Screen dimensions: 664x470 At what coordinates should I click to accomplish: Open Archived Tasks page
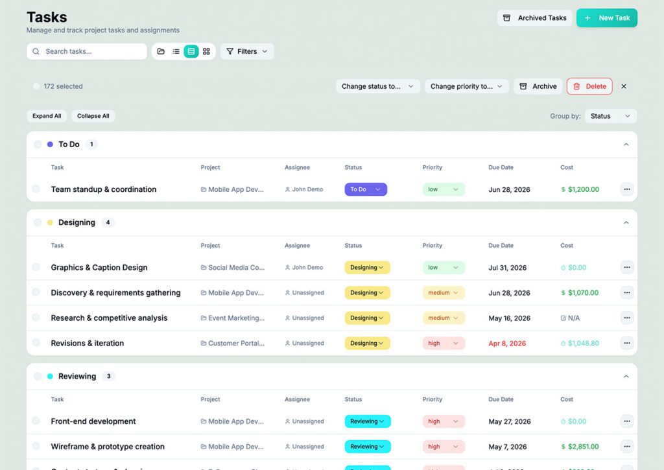pyautogui.click(x=534, y=18)
